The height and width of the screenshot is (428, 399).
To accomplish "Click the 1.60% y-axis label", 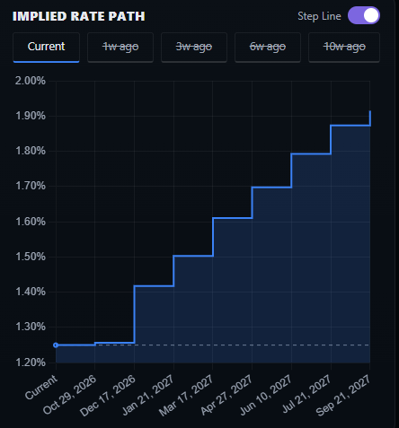I will click(x=31, y=222).
